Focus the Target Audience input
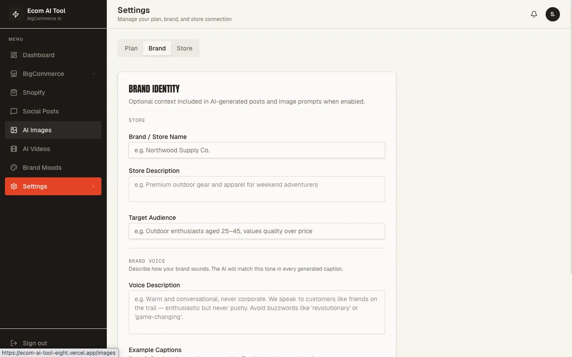Image resolution: width=572 pixels, height=357 pixels. tap(257, 231)
